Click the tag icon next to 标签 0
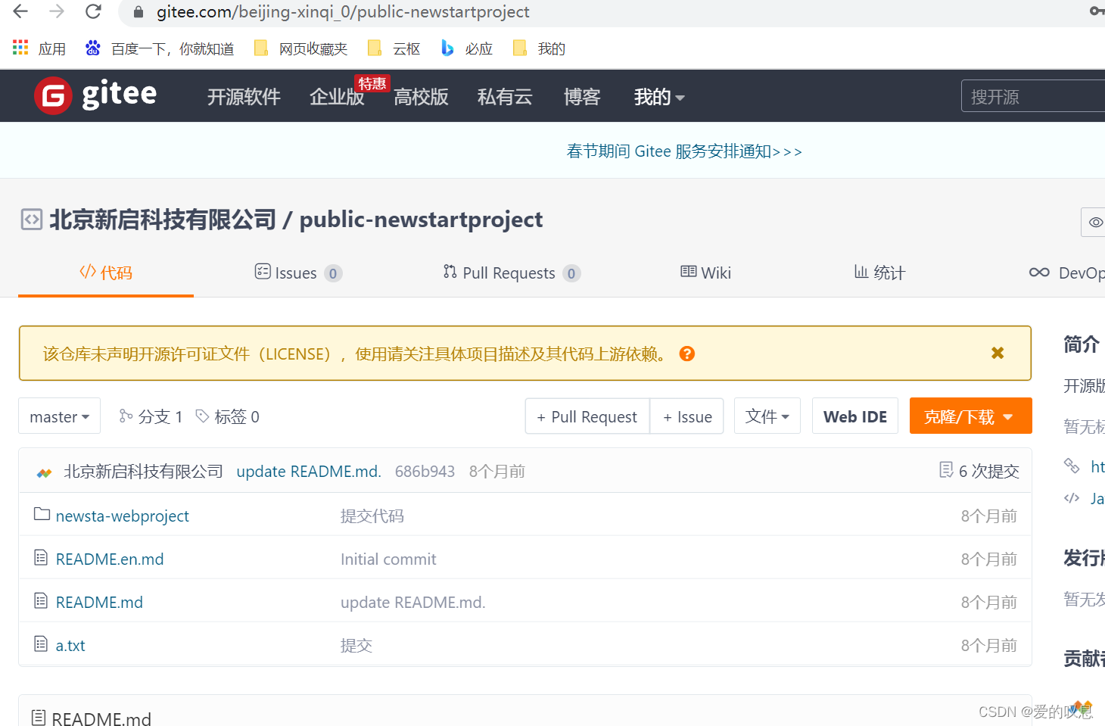1105x726 pixels. tap(202, 416)
